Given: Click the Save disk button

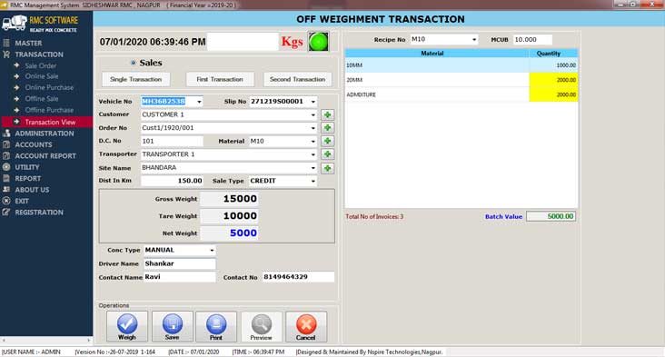Looking at the screenshot, I should coord(173,326).
